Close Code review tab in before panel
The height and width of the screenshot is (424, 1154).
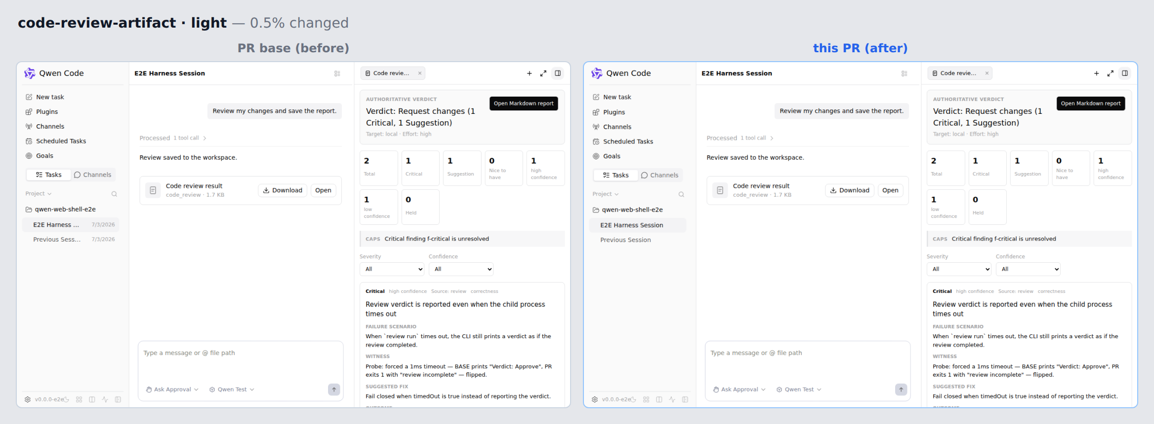coord(420,73)
